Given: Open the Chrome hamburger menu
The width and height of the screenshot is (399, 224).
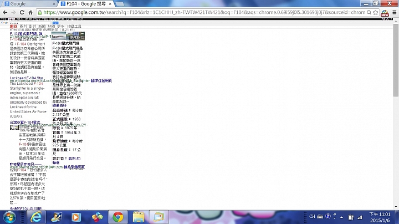Looking at the screenshot, I should point(395,12).
